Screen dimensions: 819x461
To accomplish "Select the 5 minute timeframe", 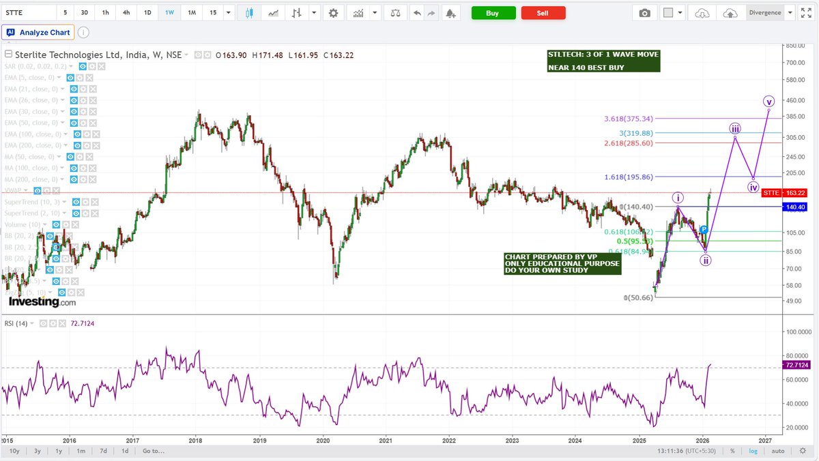I will tap(66, 13).
